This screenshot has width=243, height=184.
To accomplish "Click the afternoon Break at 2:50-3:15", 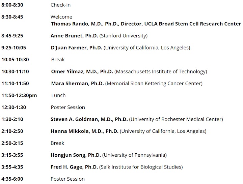I will tap(57, 143).
